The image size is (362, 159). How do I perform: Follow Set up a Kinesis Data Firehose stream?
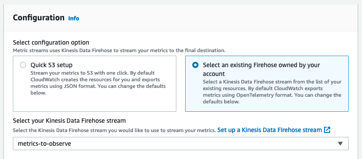270,130
